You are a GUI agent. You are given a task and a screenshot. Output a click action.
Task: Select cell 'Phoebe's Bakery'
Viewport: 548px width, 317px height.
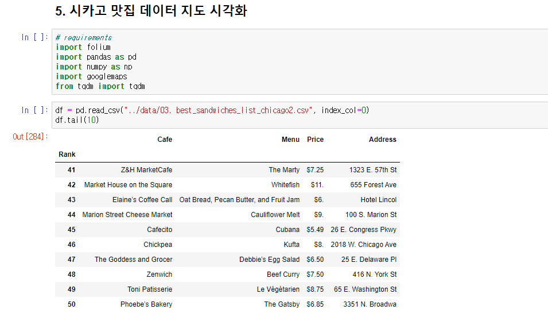(146, 304)
